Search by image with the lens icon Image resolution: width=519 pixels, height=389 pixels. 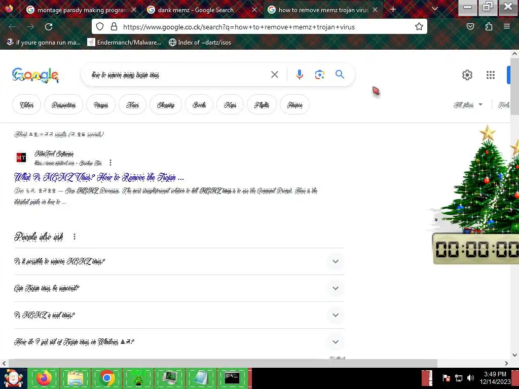[x=319, y=75]
